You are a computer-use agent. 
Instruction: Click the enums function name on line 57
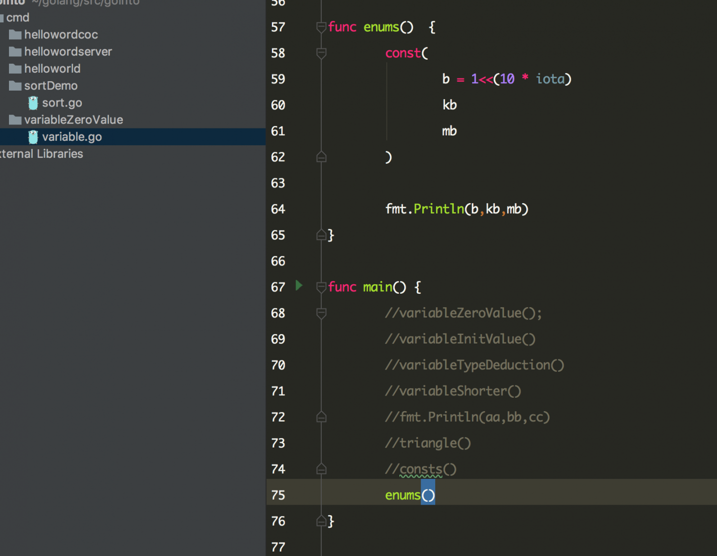coord(381,27)
